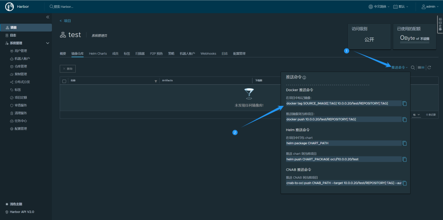Toggle the card/list view switcher
The height and width of the screenshot is (220, 443).
coord(421,67)
